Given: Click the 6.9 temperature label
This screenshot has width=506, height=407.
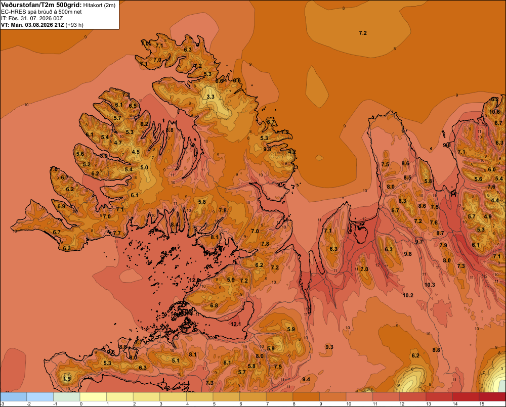Looking at the screenshot, I should click(61, 206).
